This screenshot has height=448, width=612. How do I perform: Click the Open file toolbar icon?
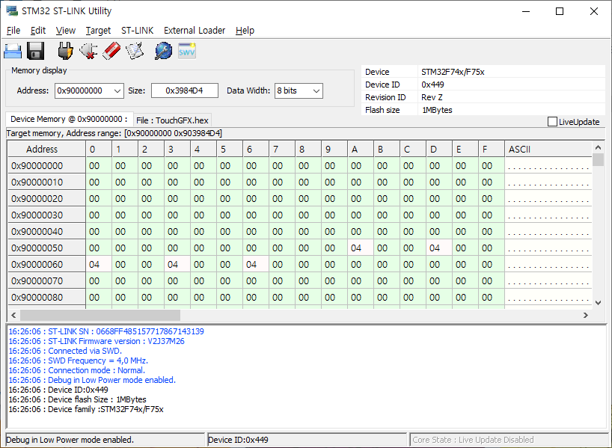click(x=13, y=51)
